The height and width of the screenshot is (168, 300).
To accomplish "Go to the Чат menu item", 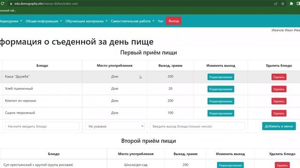I will (160, 21).
